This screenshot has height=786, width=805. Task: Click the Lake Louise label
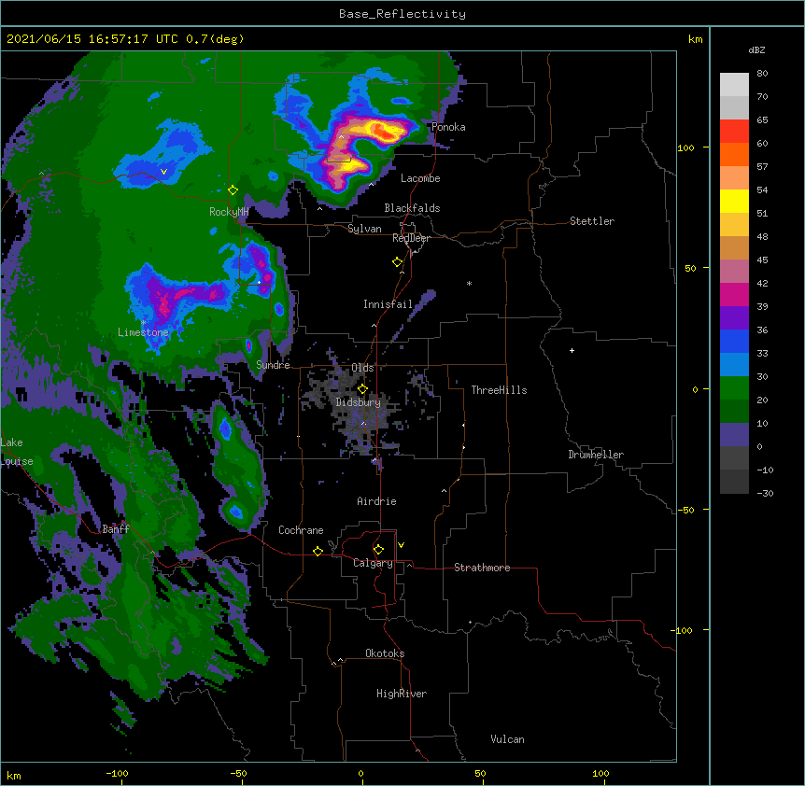pos(17,452)
